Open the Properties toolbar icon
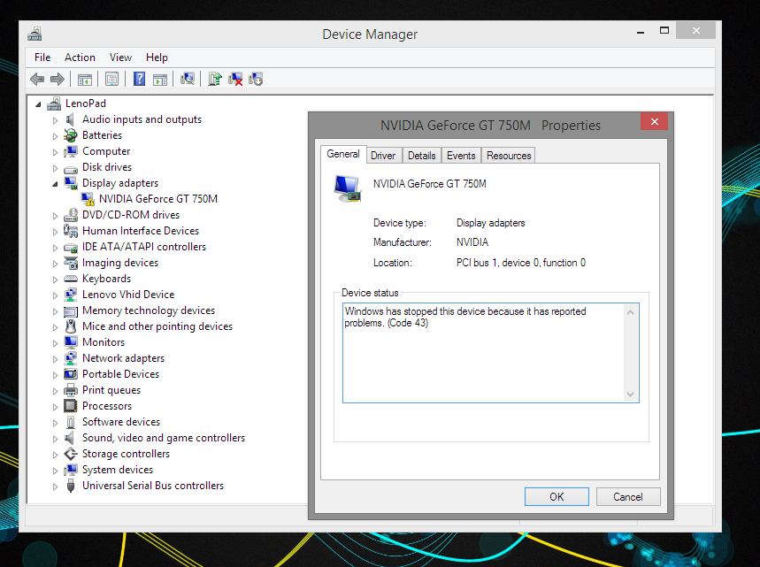Screen dimensions: 760x567 tap(112, 79)
